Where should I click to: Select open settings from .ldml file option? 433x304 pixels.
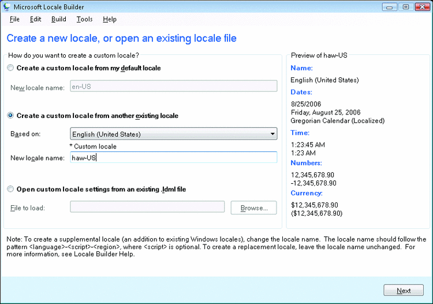pos(10,189)
